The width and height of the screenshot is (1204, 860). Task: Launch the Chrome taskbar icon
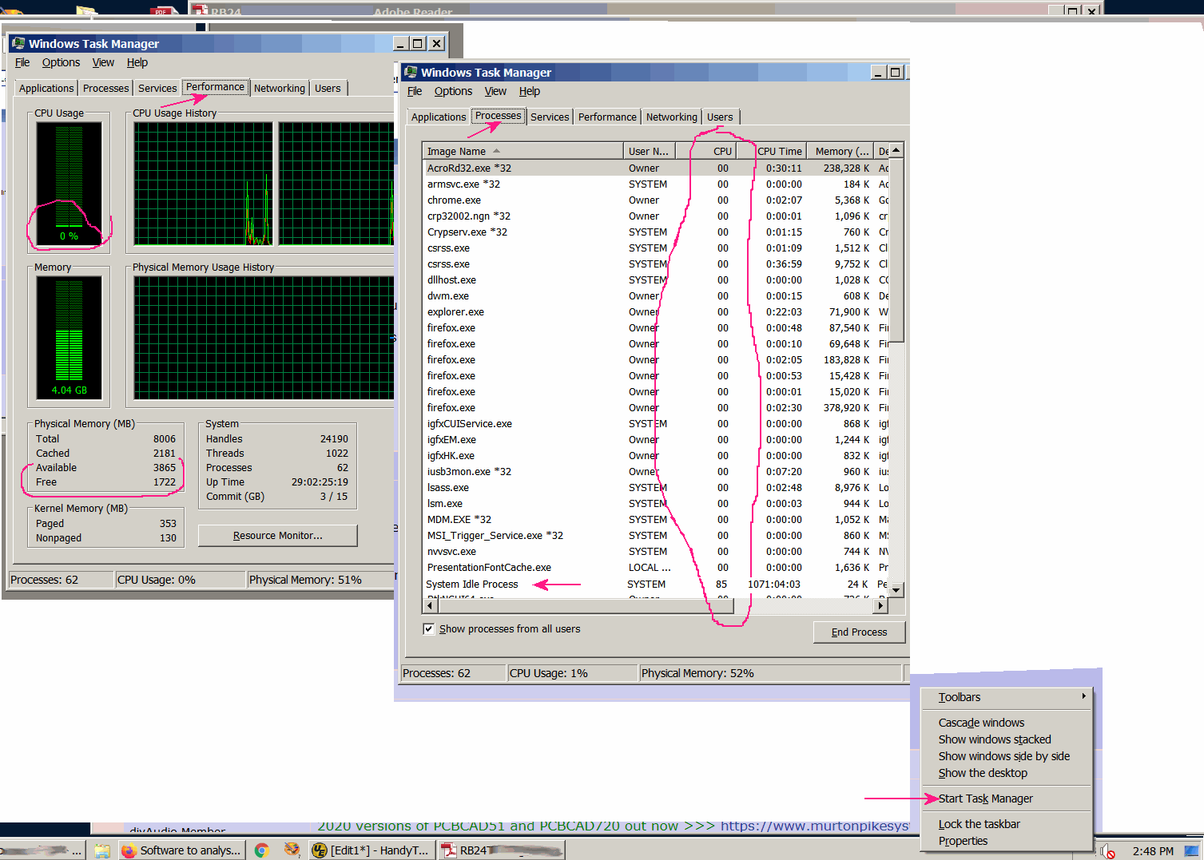click(262, 850)
